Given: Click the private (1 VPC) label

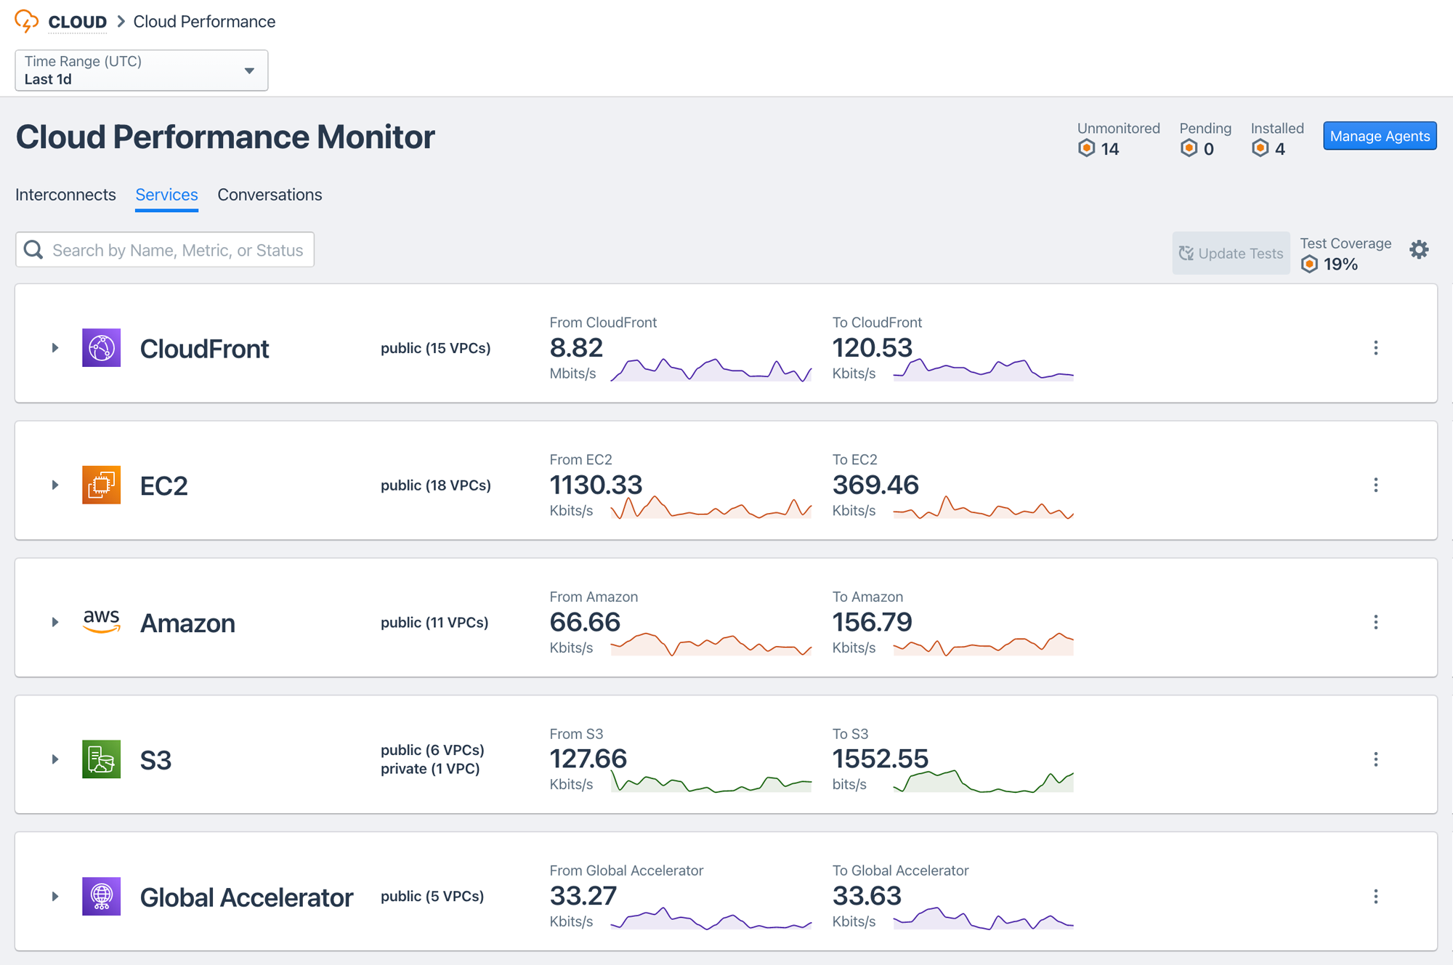Looking at the screenshot, I should pos(430,769).
